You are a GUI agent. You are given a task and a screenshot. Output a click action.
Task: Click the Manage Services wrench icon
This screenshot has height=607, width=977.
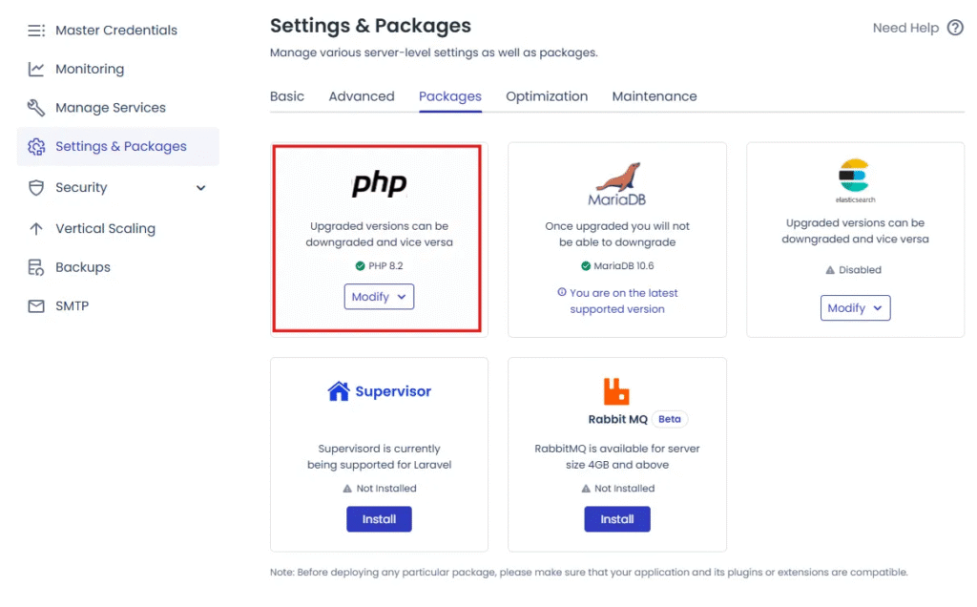click(36, 108)
